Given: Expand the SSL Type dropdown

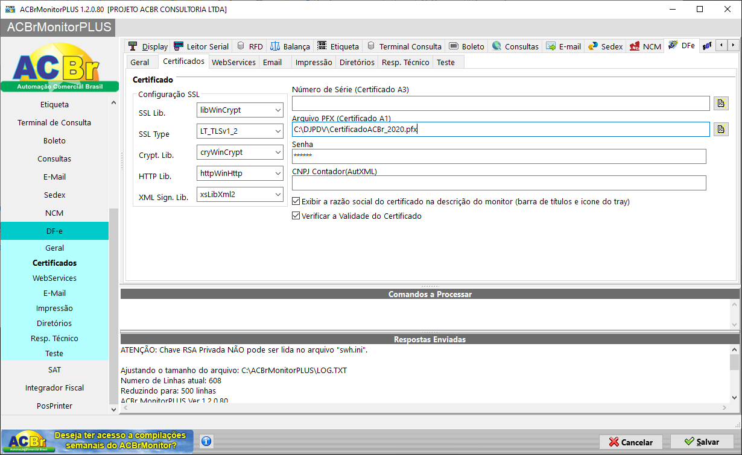Looking at the screenshot, I should [240, 131].
